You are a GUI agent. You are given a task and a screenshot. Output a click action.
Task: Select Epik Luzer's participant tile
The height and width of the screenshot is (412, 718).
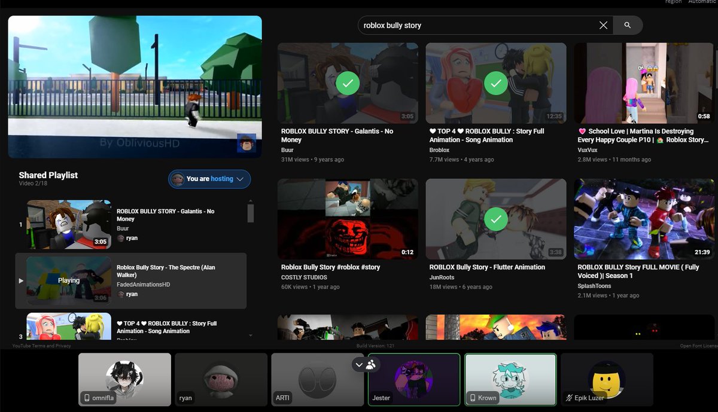click(x=607, y=380)
